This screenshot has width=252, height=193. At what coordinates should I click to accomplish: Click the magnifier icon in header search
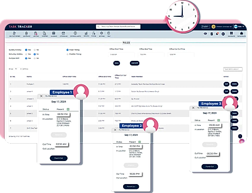point(98,27)
